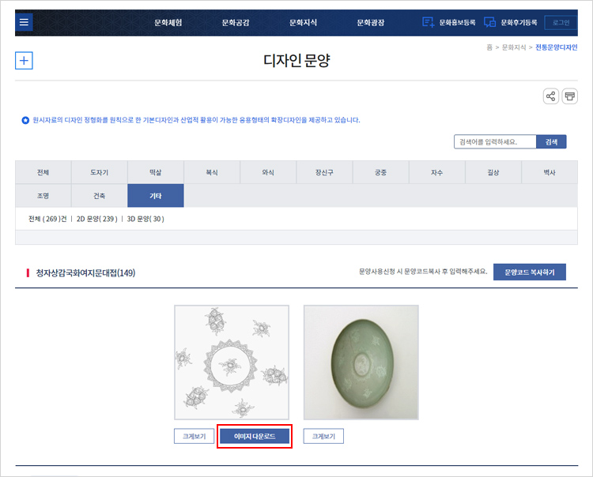Expand the plus icon beside page title
The width and height of the screenshot is (593, 477).
tap(24, 61)
